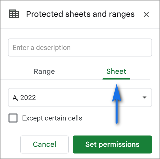Dismiss the panel with the X icon
The image size is (160, 159).
(x=146, y=14)
